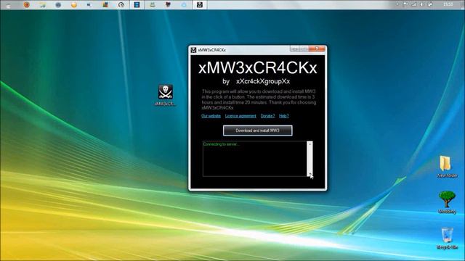
Task: Click the log box scrollbar down arrow
Action: pos(310,174)
